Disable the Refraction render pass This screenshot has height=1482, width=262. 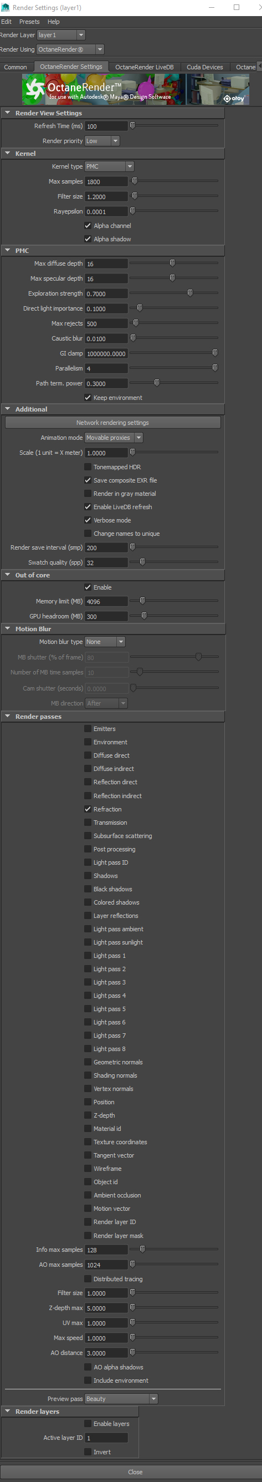(88, 809)
